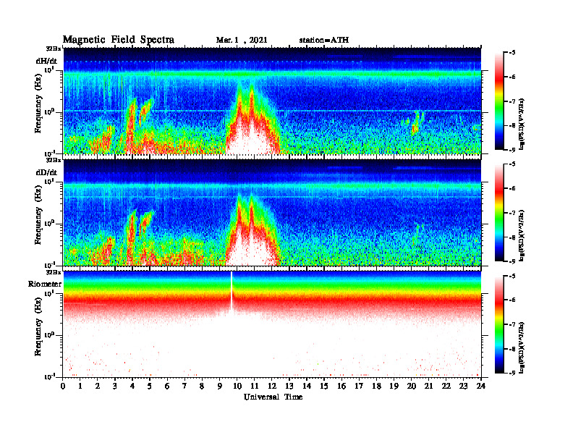Click the log(PSD) label beside the dH/dt color scale
This screenshot has width=573, height=443.
click(x=522, y=123)
